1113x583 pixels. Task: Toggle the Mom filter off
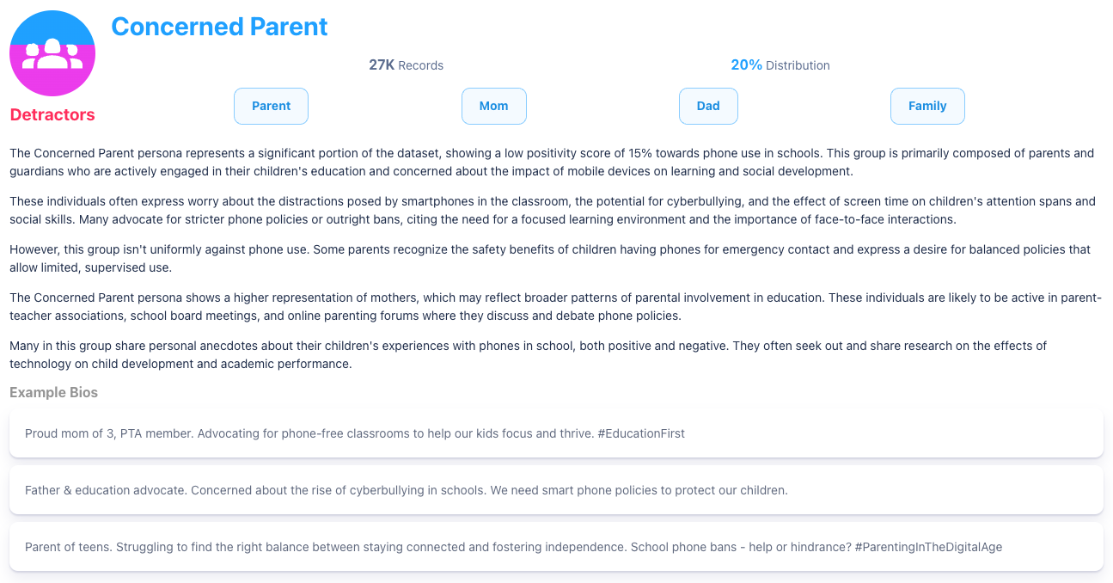point(493,106)
